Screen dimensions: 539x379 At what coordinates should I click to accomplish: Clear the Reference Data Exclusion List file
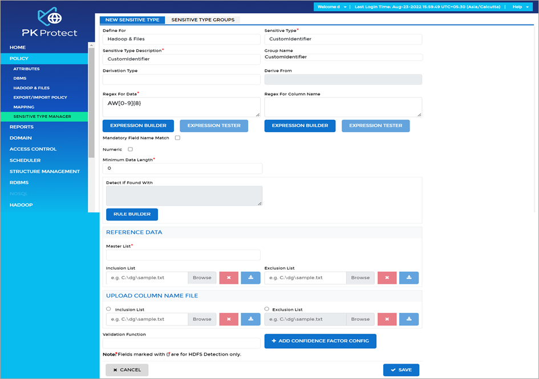point(387,278)
